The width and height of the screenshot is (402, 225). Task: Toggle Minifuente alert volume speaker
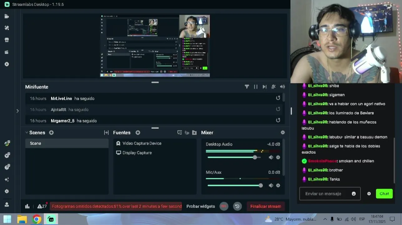coord(282,87)
